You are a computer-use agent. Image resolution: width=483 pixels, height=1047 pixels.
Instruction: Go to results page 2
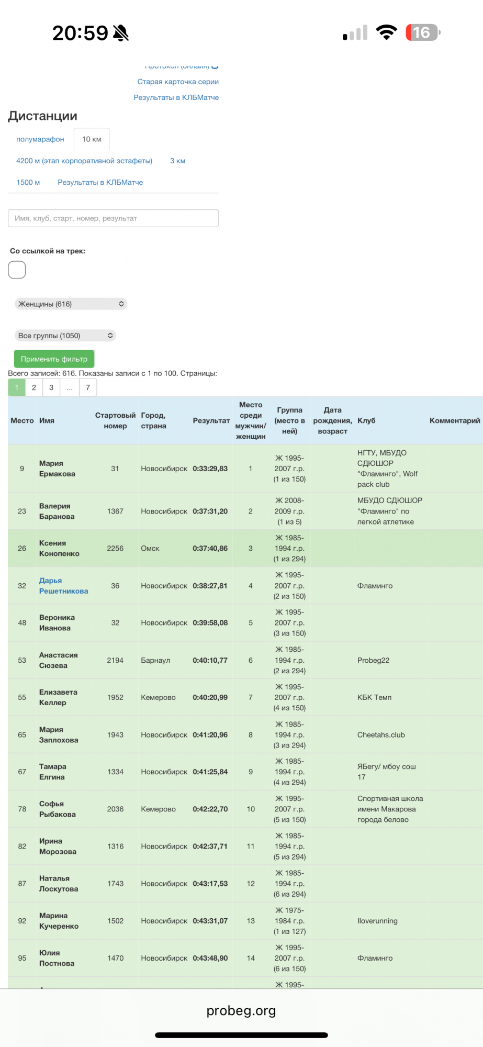tap(34, 387)
